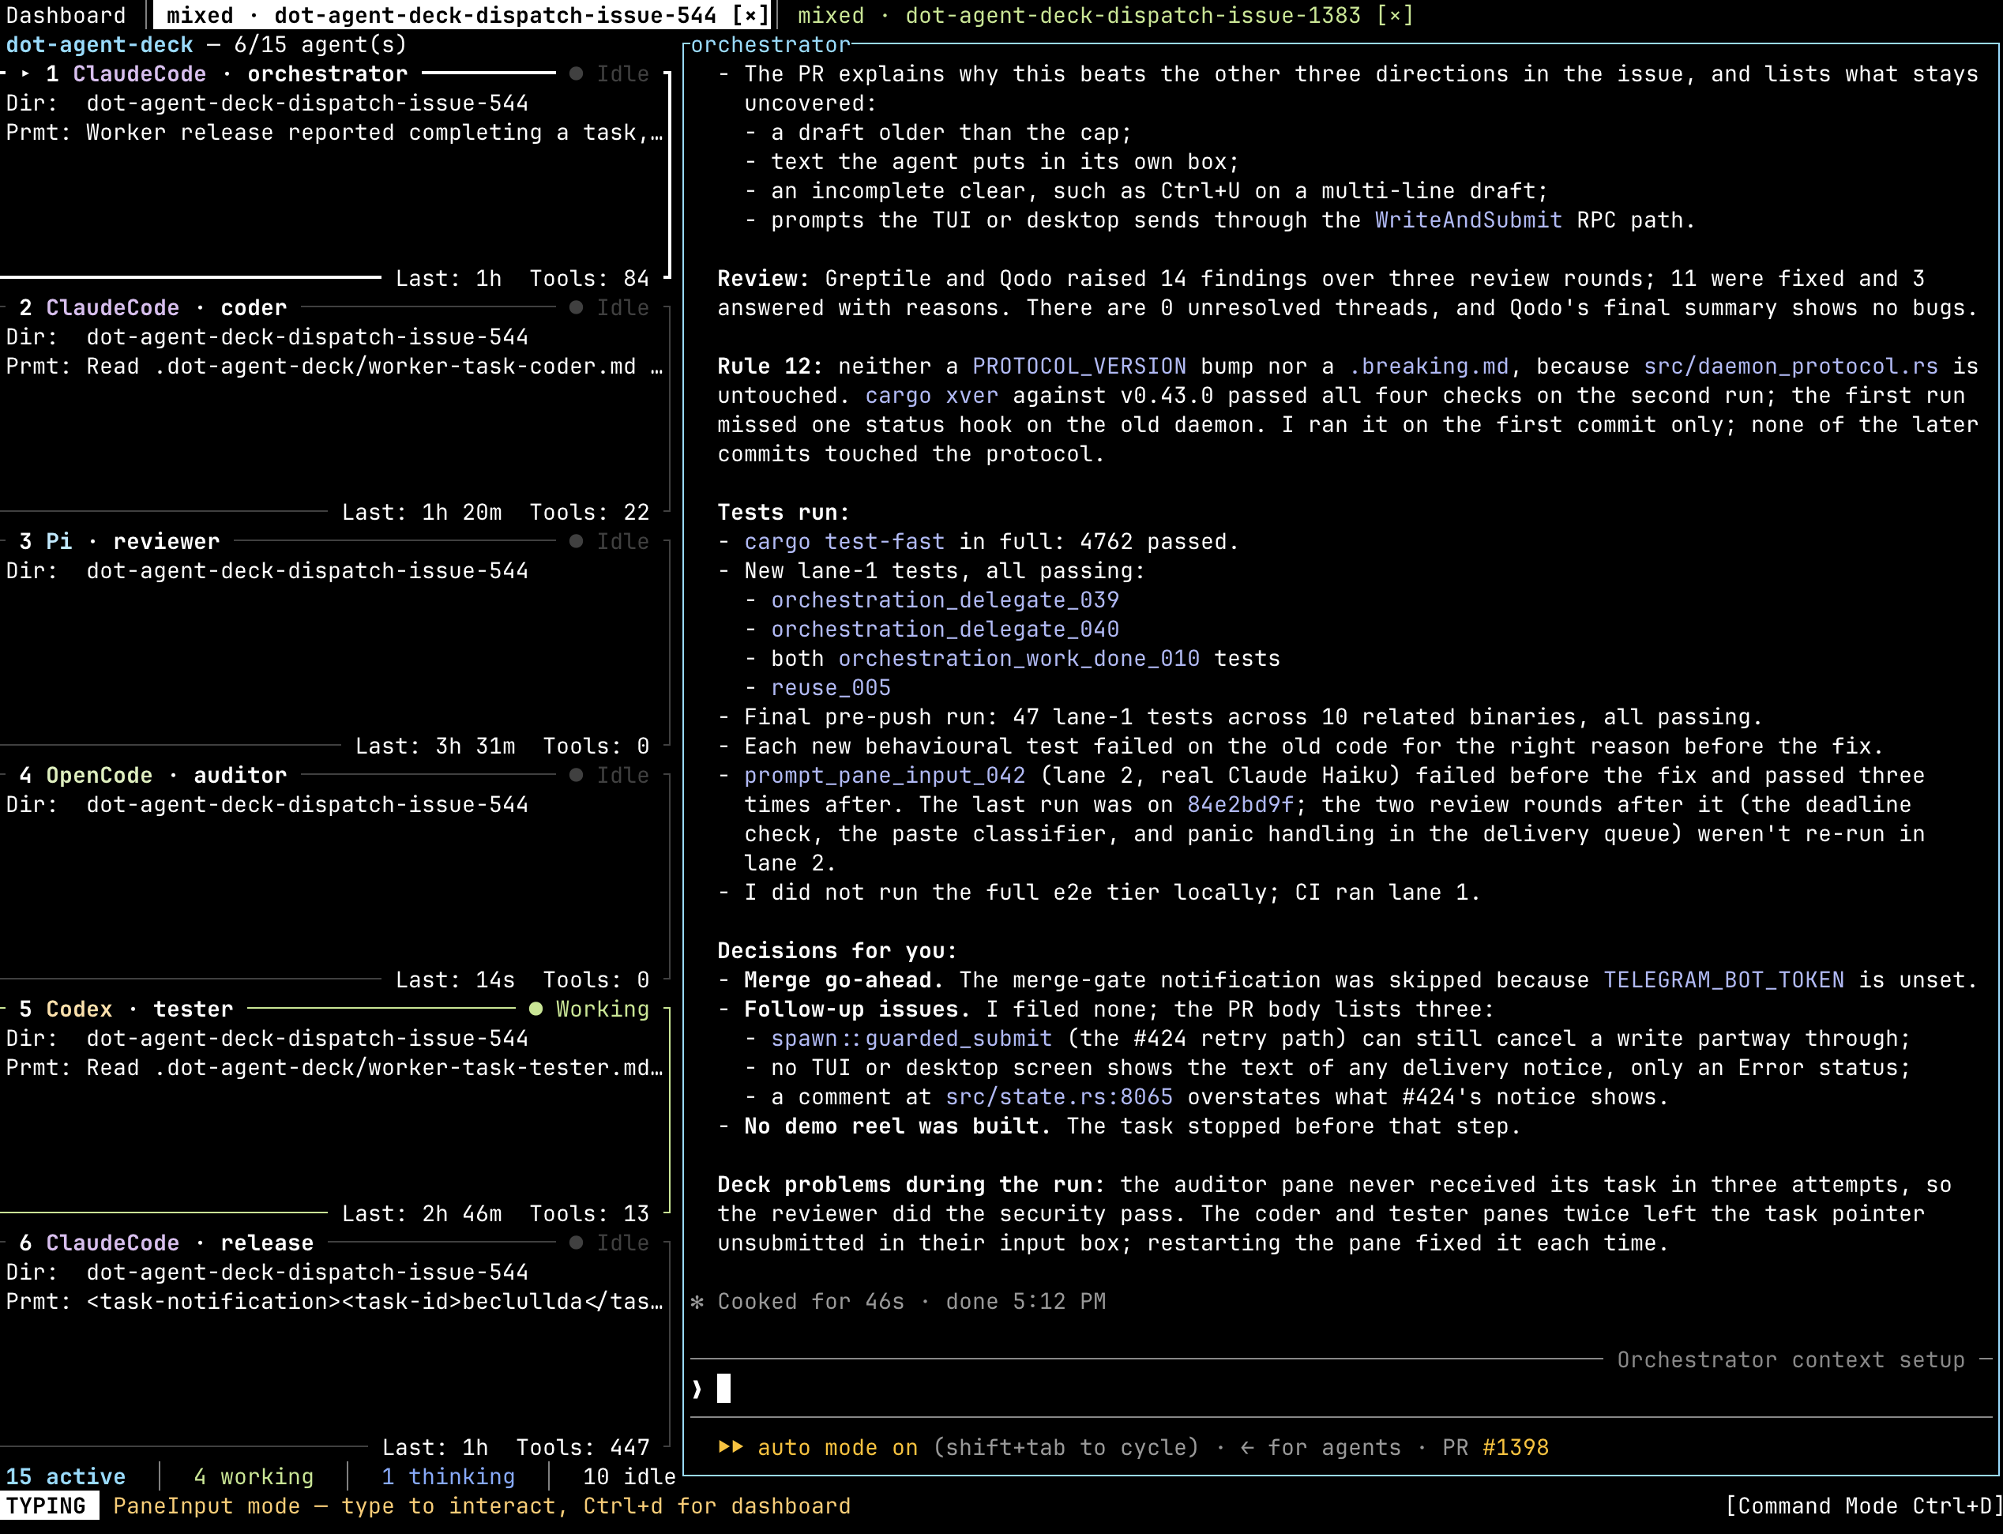Focus the orchestrator prompt input field
The width and height of the screenshot is (2003, 1534).
pos(1342,1389)
